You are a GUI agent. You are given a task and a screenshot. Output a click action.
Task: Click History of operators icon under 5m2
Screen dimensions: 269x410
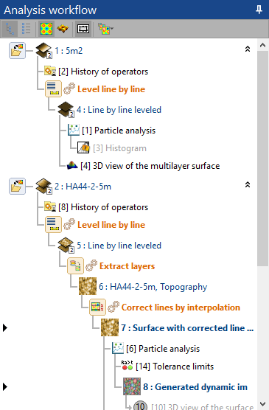coord(49,71)
